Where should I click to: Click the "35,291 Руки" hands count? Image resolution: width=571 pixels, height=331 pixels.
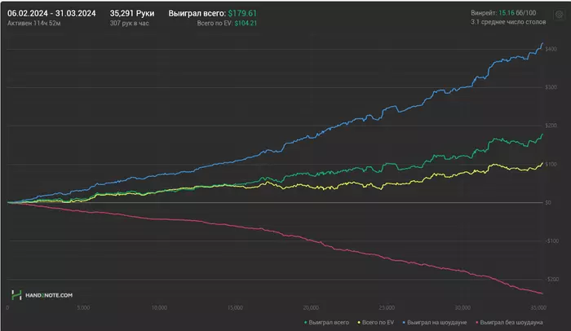click(131, 13)
